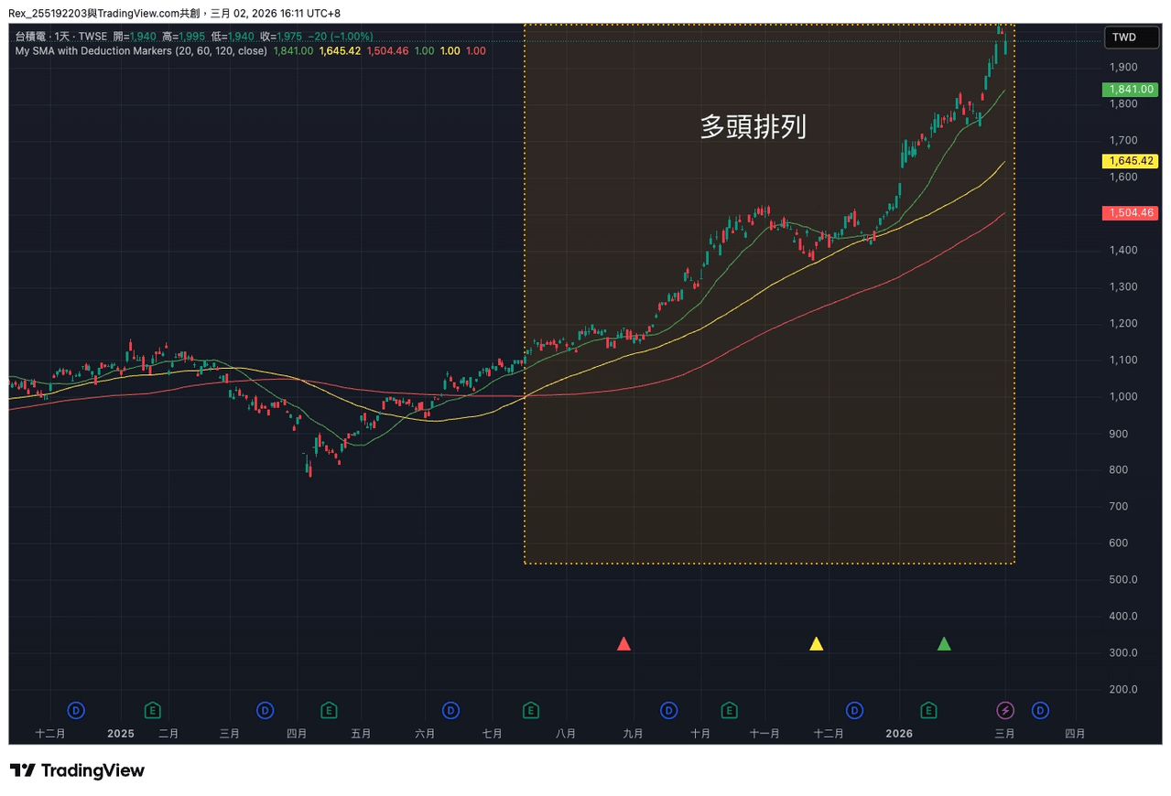This screenshot has height=796, width=1171.
Task: Click the yellow 1,645.42 price label
Action: coord(1130,161)
